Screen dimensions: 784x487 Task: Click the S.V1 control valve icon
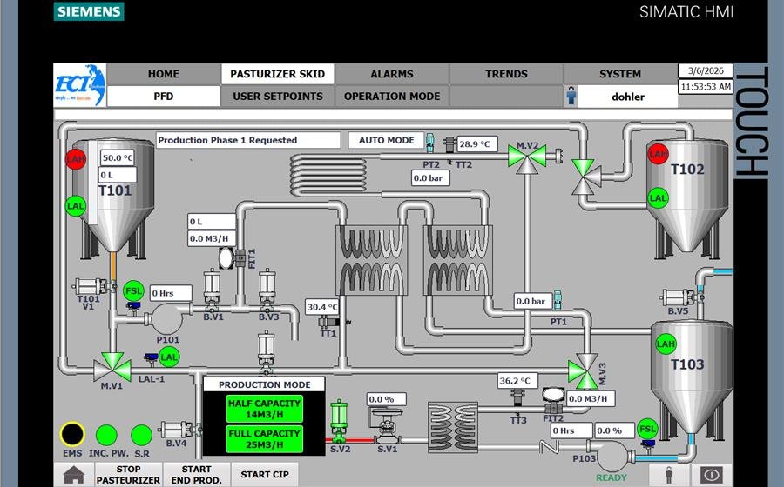tap(386, 425)
